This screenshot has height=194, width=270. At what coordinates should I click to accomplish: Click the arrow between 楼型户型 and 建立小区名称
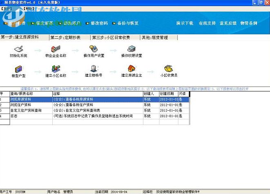coord(38,72)
